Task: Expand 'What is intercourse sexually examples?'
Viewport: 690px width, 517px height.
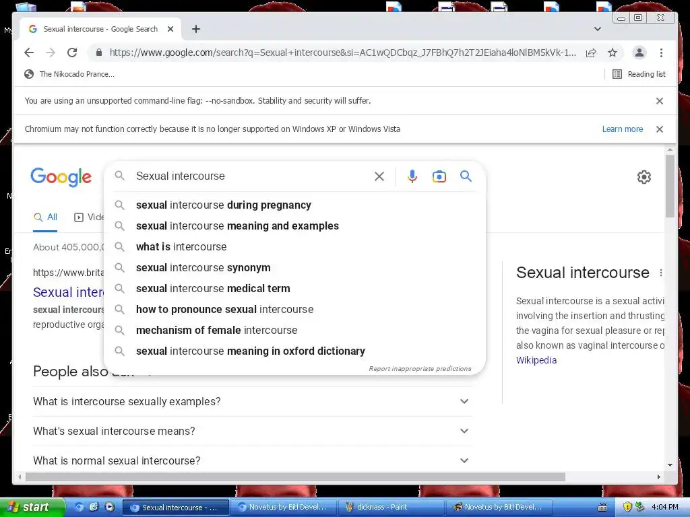Action: coord(252,401)
